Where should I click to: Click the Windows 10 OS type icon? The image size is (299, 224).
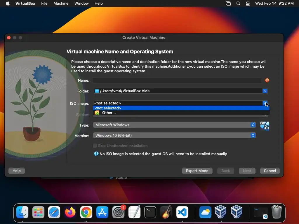click(x=265, y=126)
